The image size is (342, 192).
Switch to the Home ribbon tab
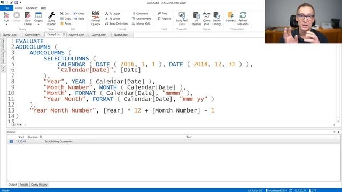(x=19, y=8)
